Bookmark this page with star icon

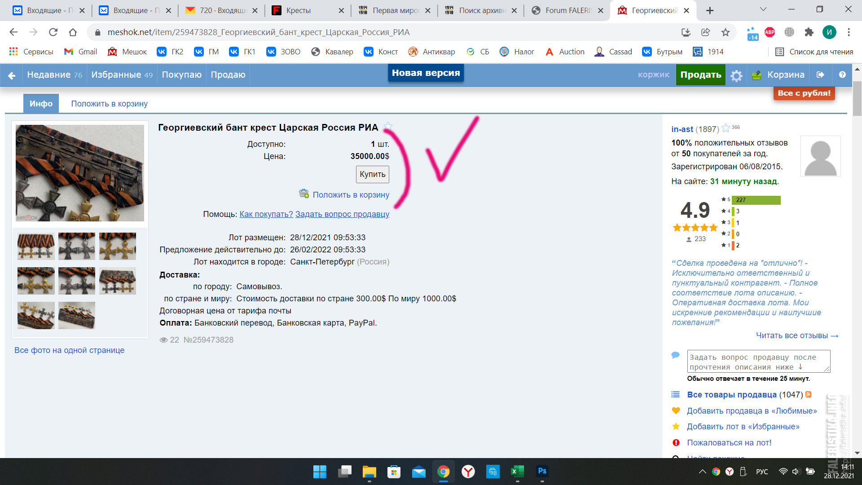click(726, 32)
